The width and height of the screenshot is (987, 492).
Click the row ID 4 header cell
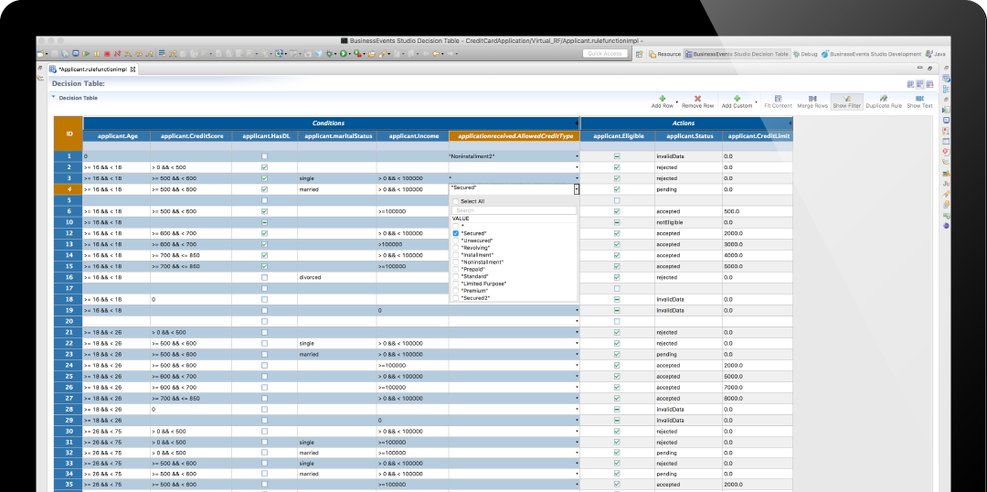point(68,189)
